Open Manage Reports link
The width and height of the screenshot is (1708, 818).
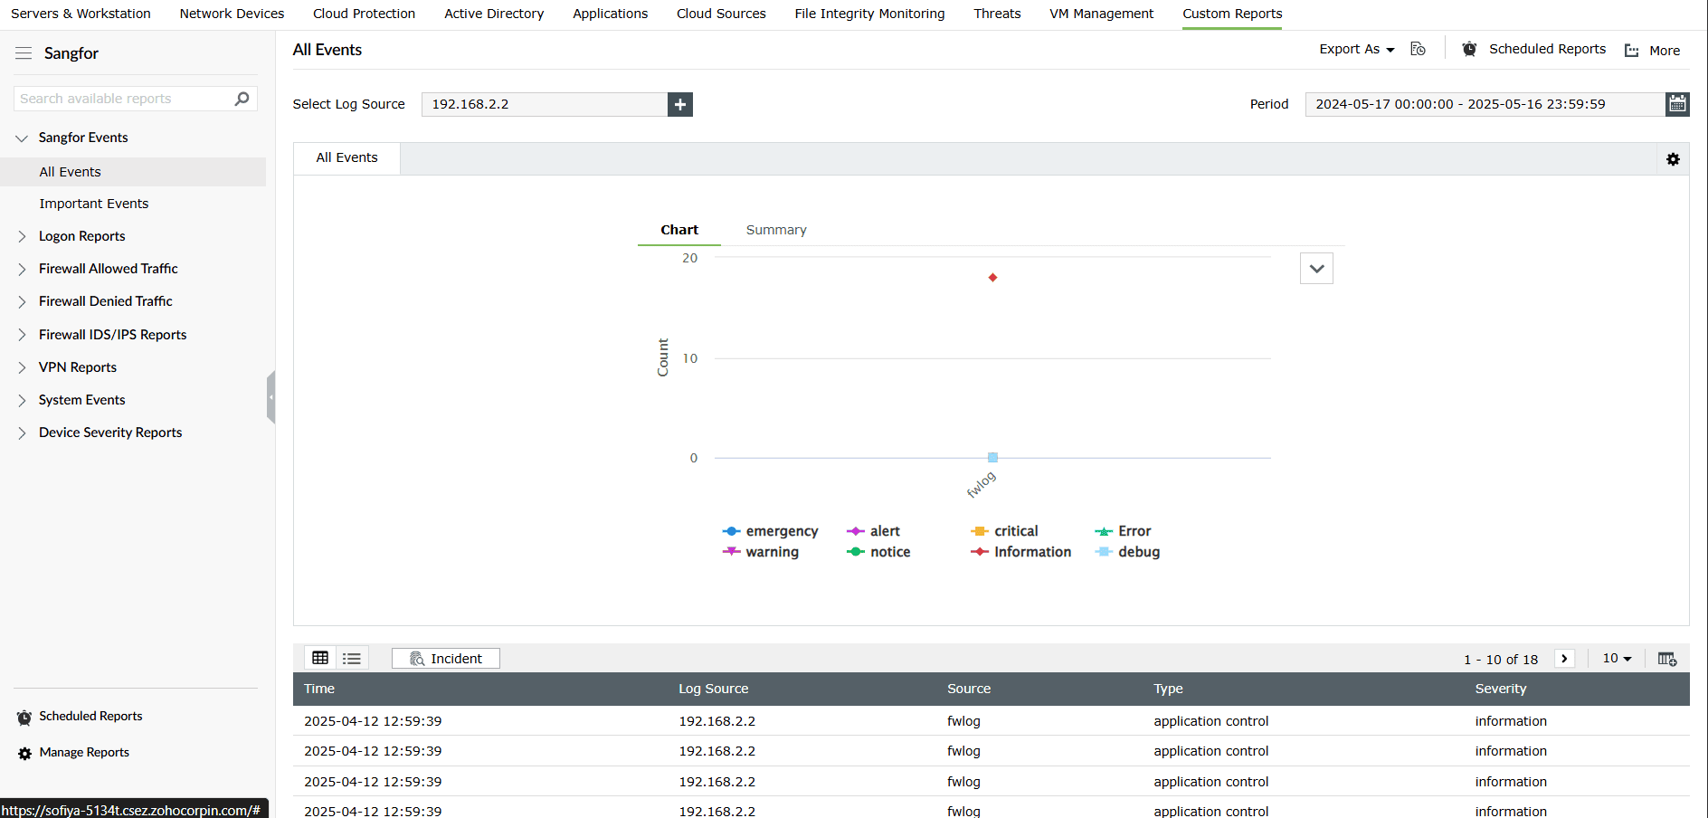pos(84,753)
